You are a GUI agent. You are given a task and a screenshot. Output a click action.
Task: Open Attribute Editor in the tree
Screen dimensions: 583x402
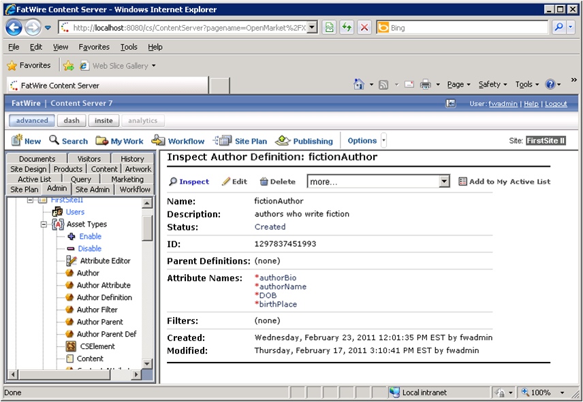(x=105, y=261)
